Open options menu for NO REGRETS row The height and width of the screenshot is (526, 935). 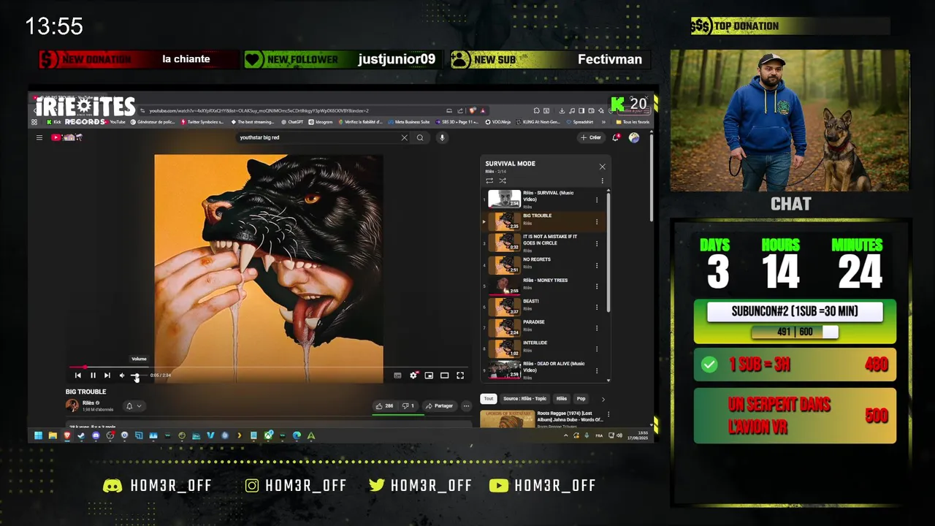point(596,265)
